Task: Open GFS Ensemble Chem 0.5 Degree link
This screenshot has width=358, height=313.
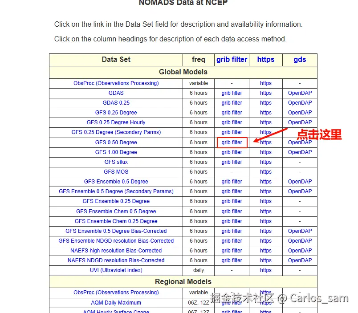Action: (x=116, y=211)
